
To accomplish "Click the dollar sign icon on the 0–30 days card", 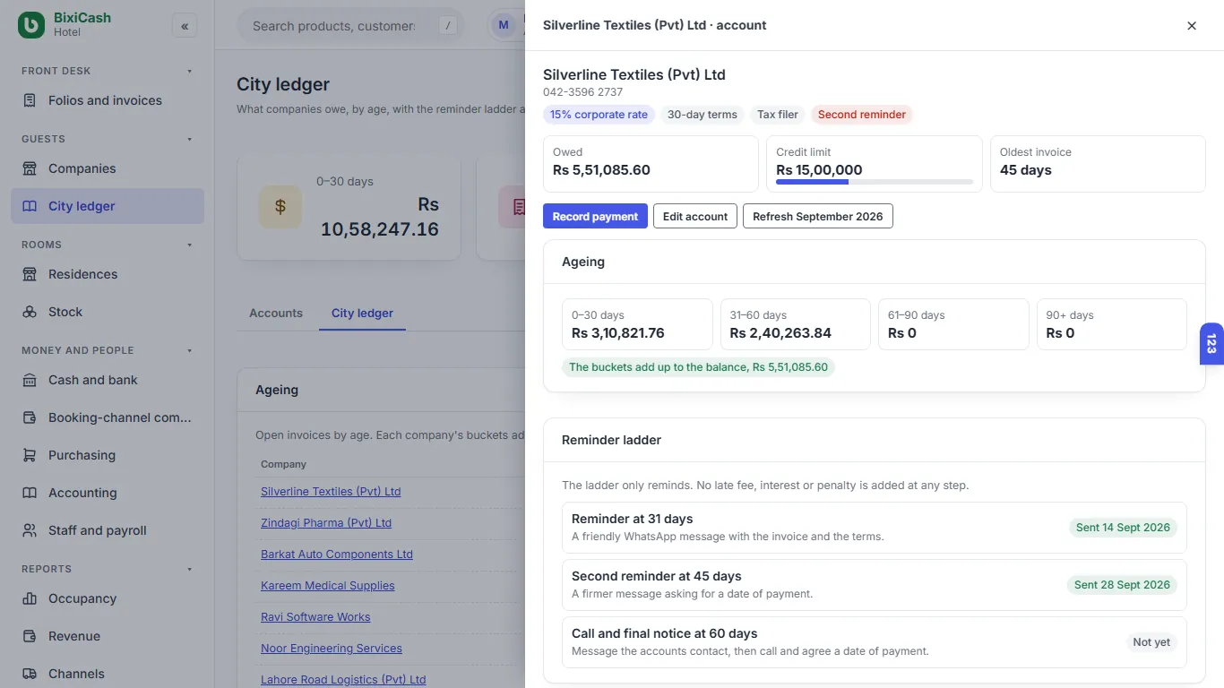I will [280, 207].
